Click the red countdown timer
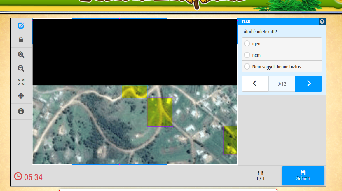The width and height of the screenshot is (342, 191). point(28,177)
